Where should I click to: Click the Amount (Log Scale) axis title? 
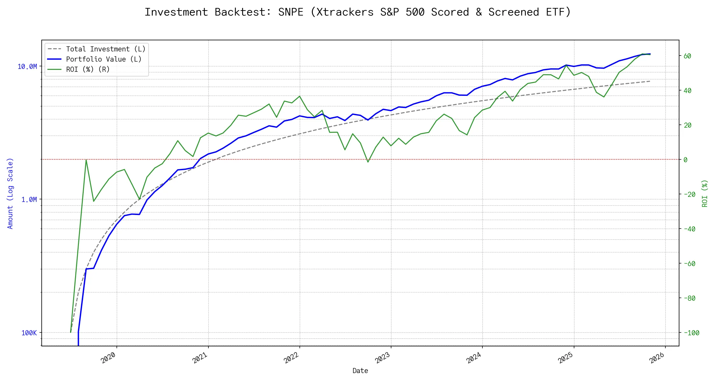pos(10,193)
